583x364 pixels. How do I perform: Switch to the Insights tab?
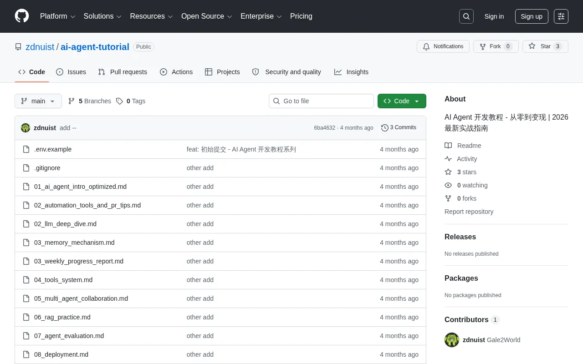coord(351,72)
